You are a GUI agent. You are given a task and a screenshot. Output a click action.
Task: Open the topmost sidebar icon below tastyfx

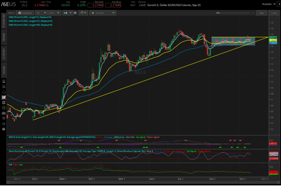(4, 81)
